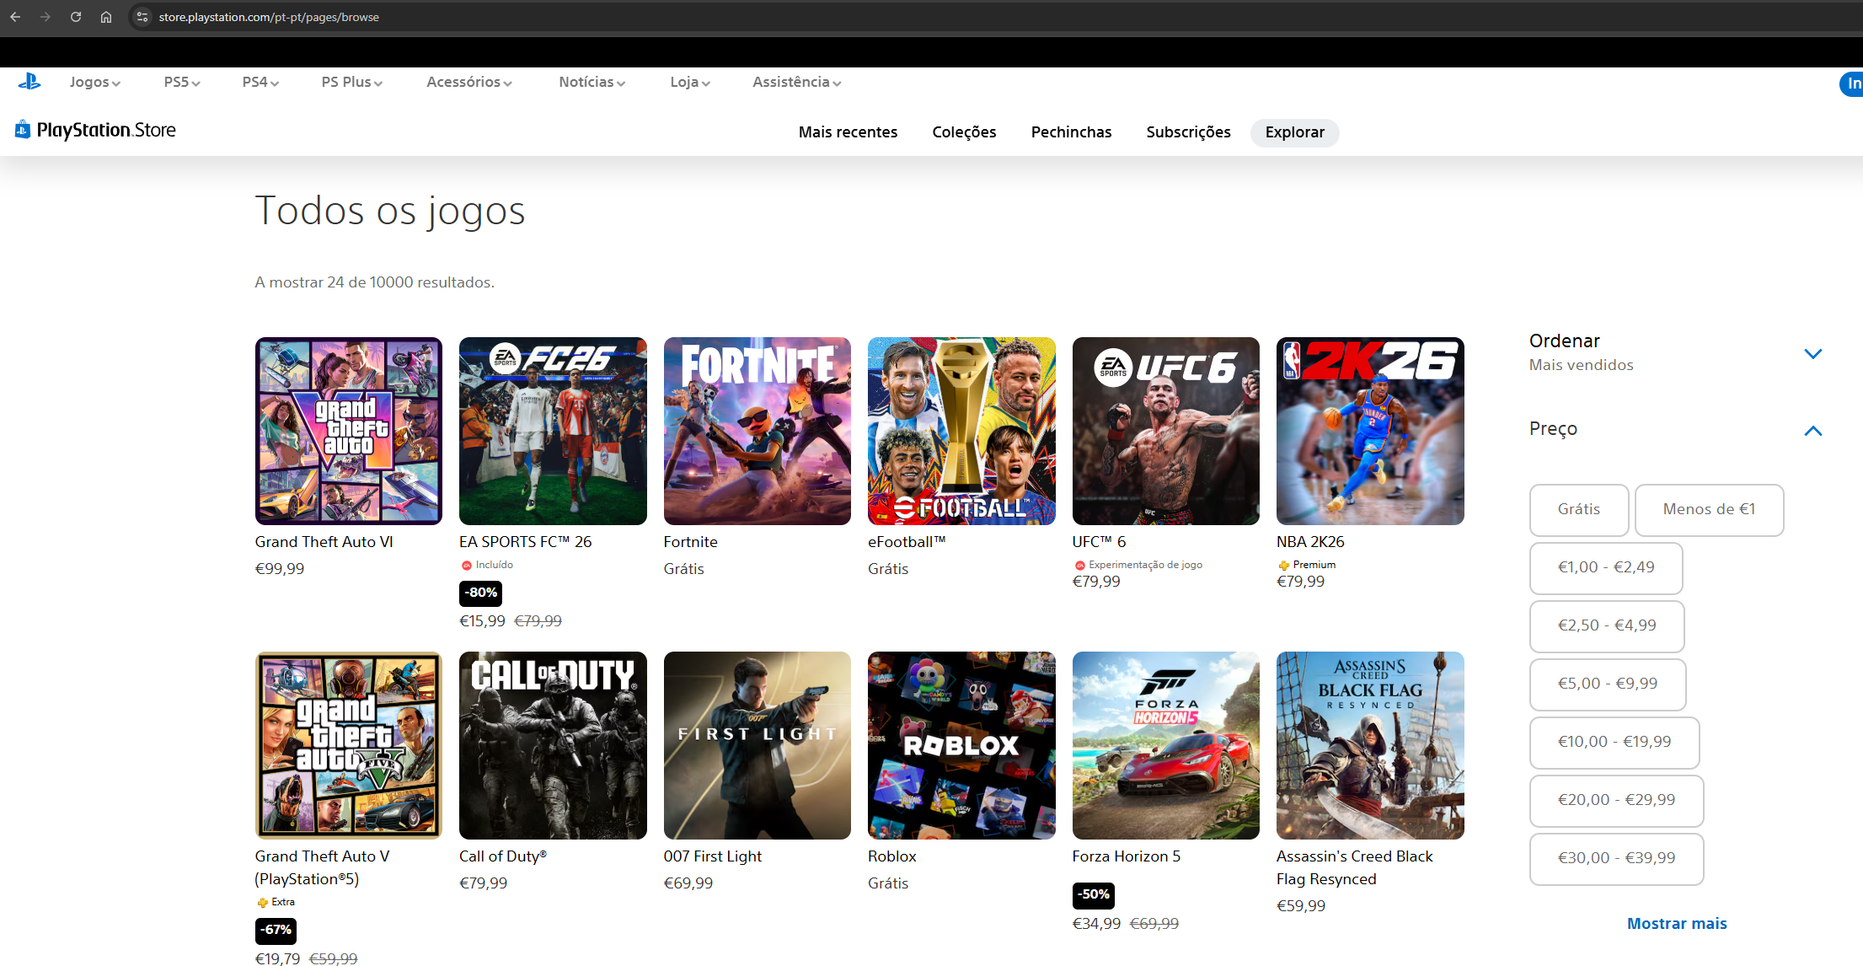Click the EA Play icon next to Incluído
Viewport: 1863px width, 966px height.
click(x=466, y=566)
